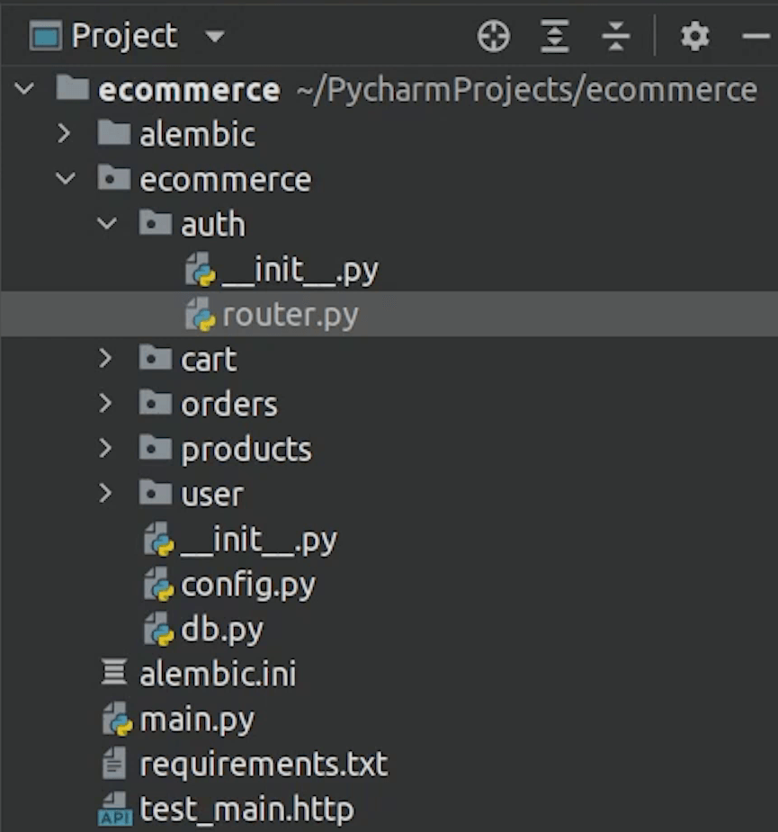Viewport: 778px width, 832px height.
Task: Open the Project panel settings gear
Action: click(x=694, y=37)
